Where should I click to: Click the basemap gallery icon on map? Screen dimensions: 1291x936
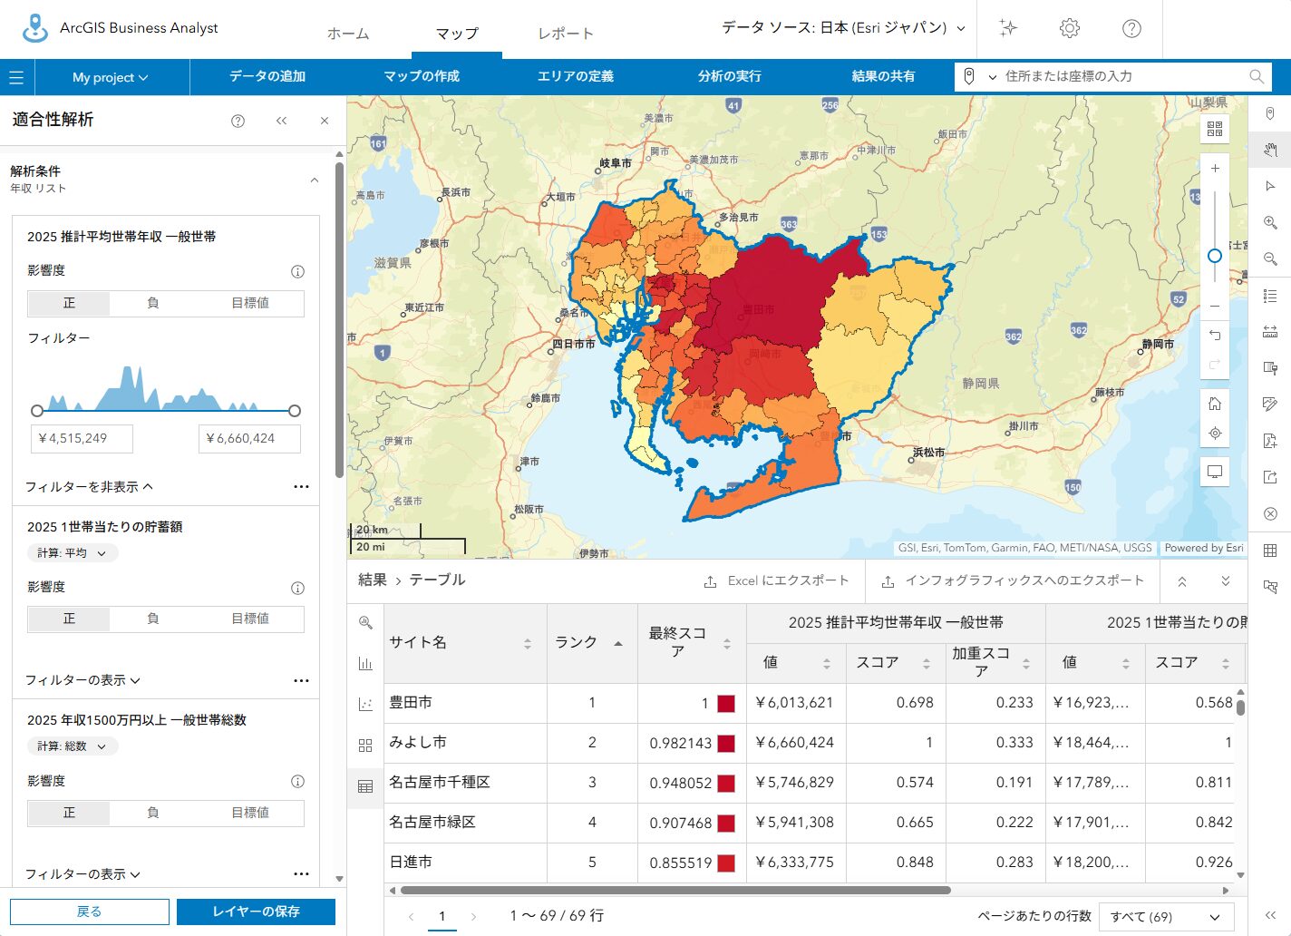point(1215,129)
